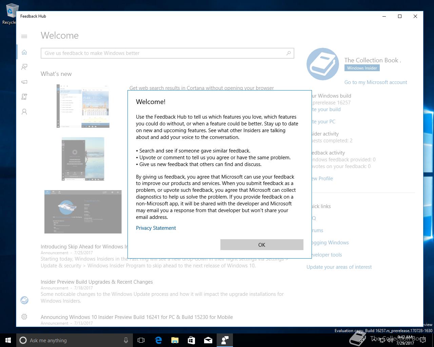Open the Recycle Bin desktop icon
This screenshot has width=434, height=347.
click(x=9, y=14)
